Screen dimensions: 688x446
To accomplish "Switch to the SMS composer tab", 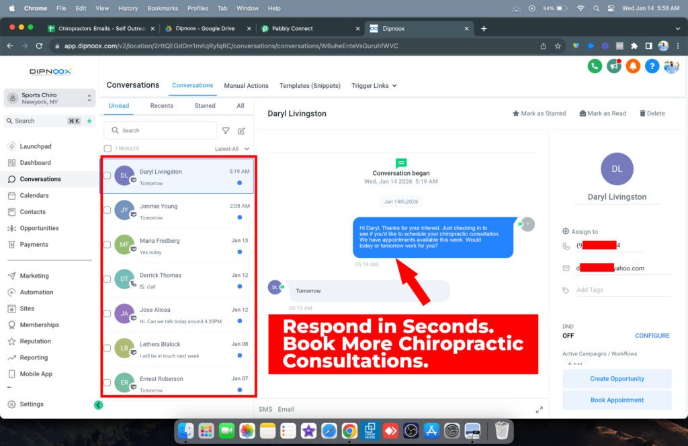I will (265, 409).
